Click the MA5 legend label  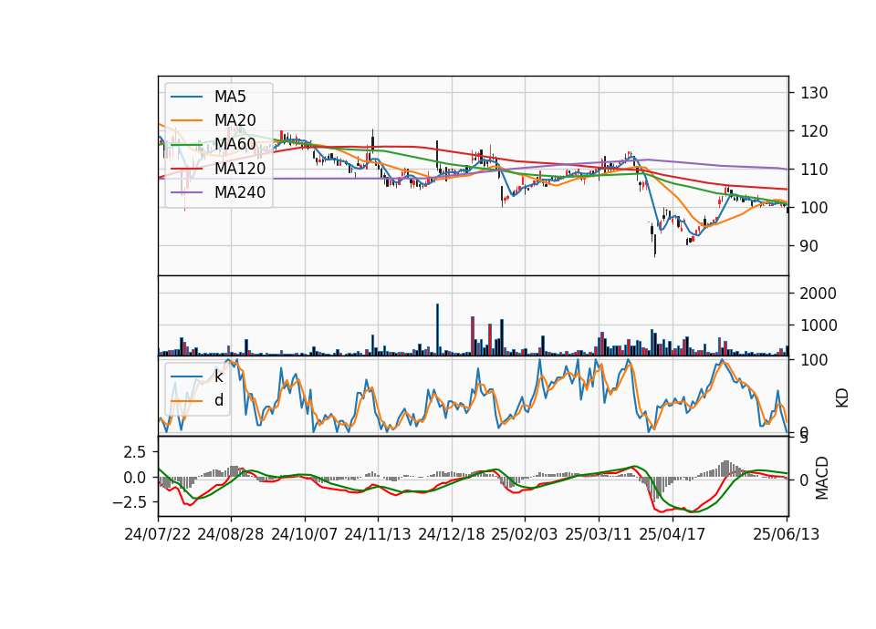tap(230, 97)
